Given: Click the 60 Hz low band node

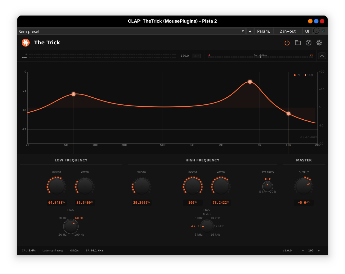Looking at the screenshot, I should pos(73,94).
